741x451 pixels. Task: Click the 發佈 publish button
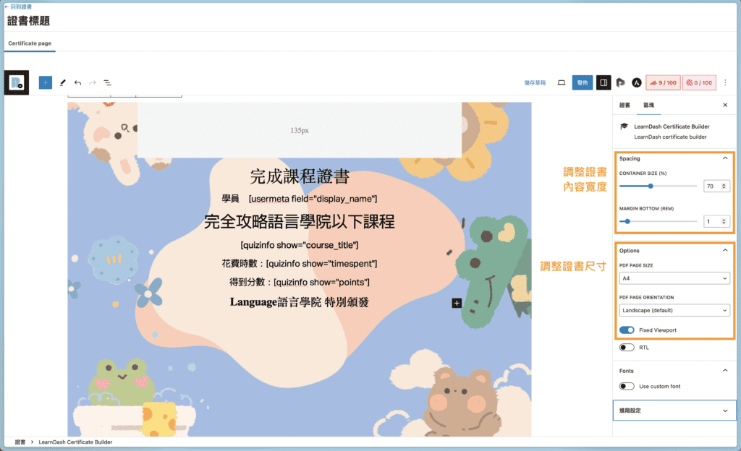[x=582, y=82]
